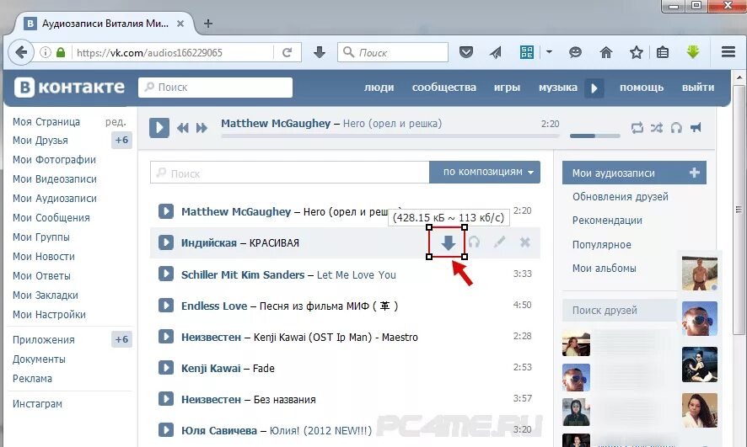The image size is (747, 447).
Task: Bookmark this page with star icon
Action: point(636,52)
